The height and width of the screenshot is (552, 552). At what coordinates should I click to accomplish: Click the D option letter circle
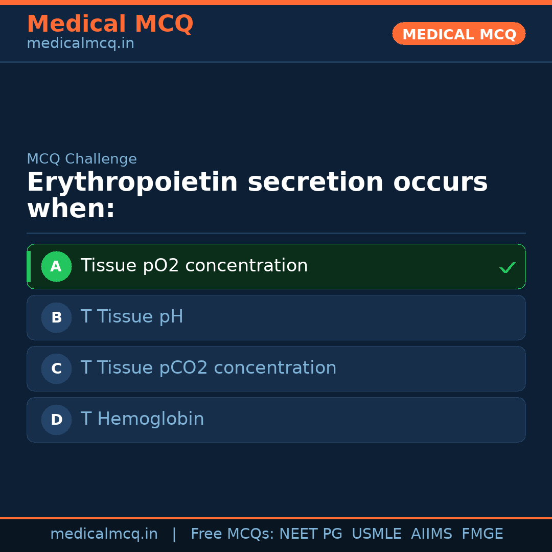[56, 420]
